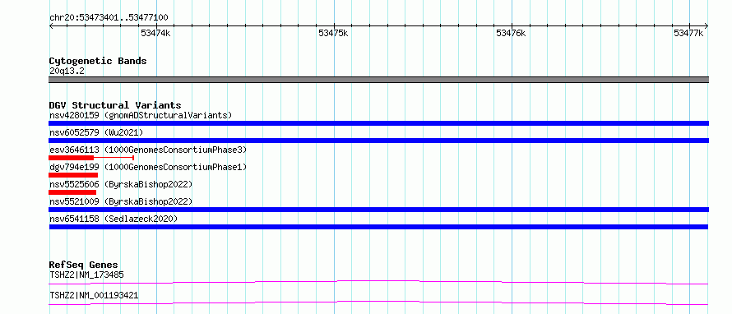Image resolution: width=732 pixels, height=314 pixels.
Task: Click the ruler's left end arrow
Action: tap(51, 26)
